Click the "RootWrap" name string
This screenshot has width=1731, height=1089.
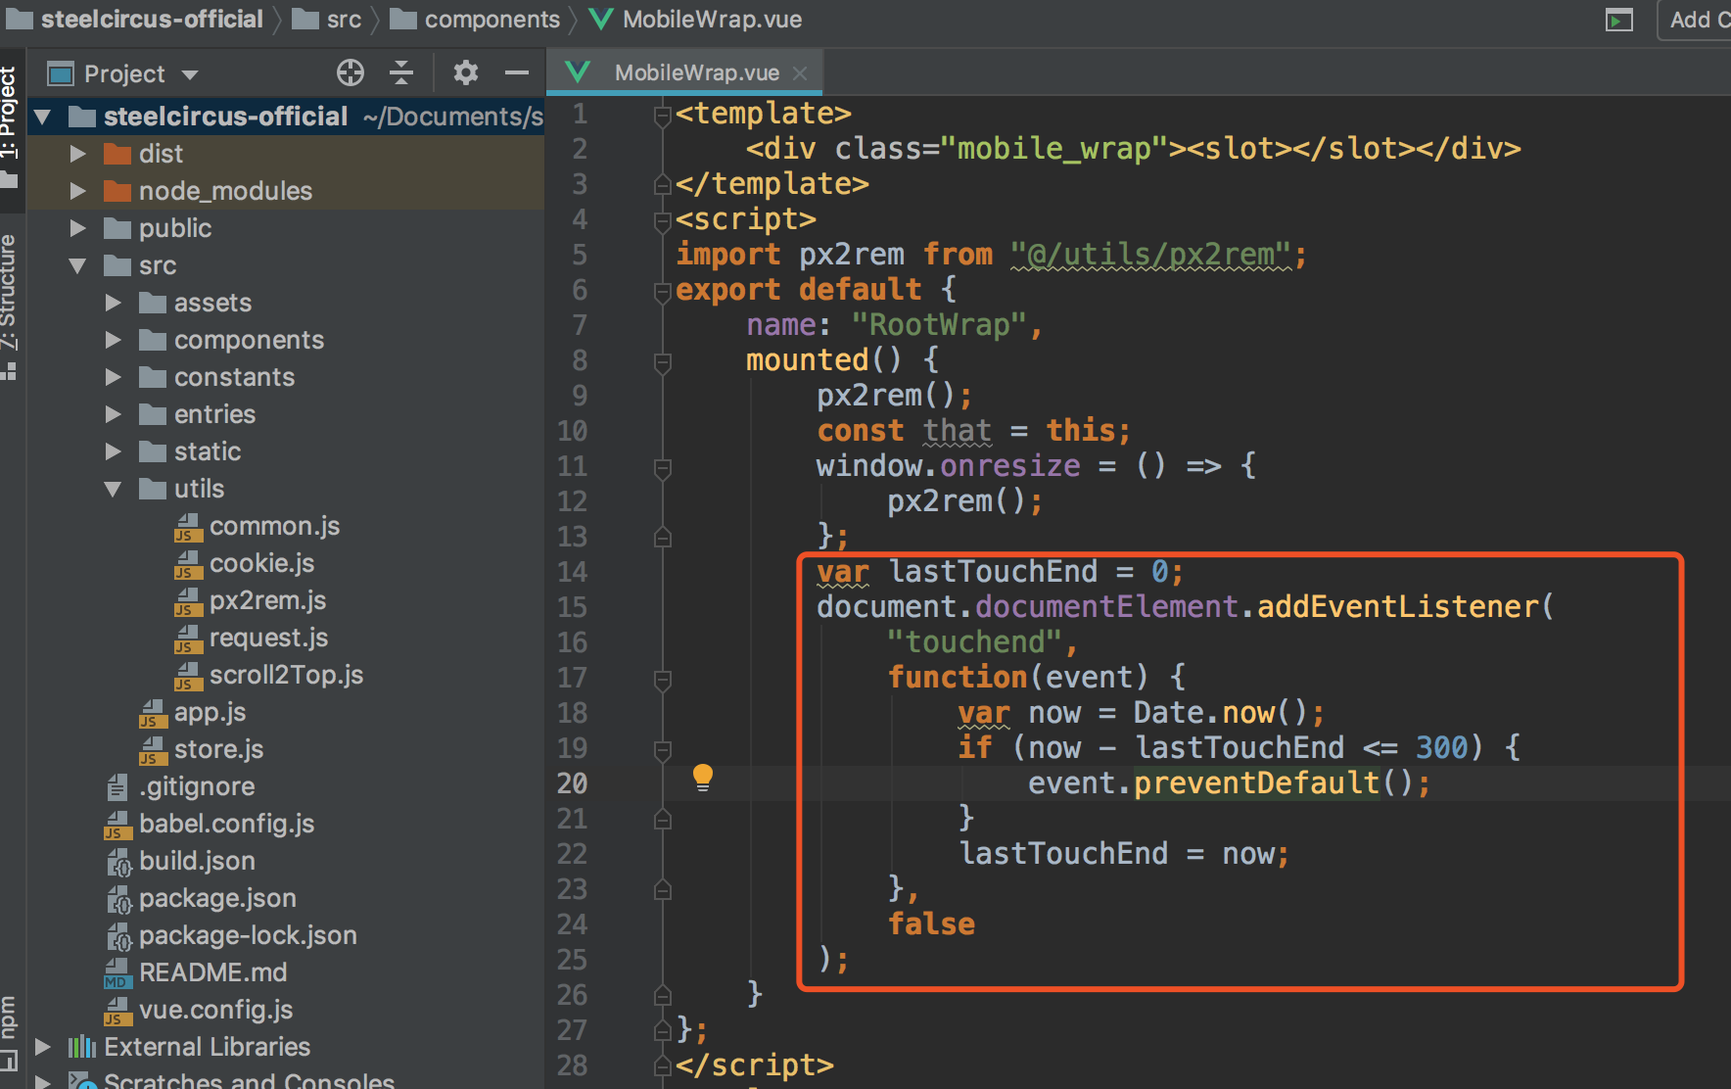click(940, 325)
